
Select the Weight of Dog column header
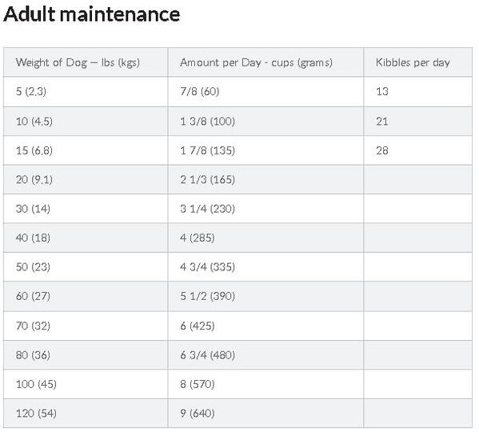[86, 62]
